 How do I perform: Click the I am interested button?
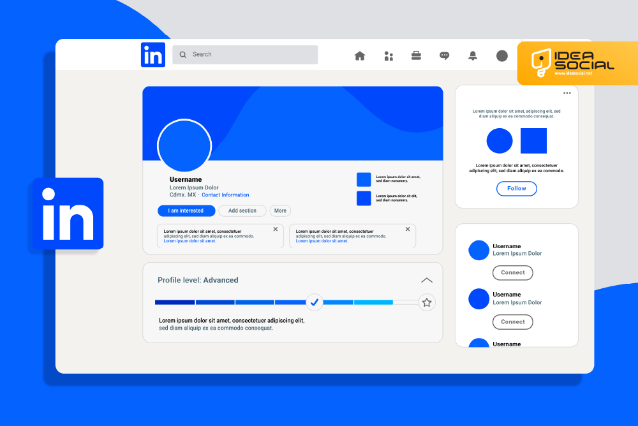tap(186, 210)
